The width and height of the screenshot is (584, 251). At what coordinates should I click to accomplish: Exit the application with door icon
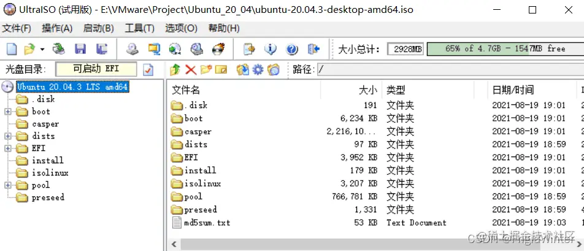point(313,48)
